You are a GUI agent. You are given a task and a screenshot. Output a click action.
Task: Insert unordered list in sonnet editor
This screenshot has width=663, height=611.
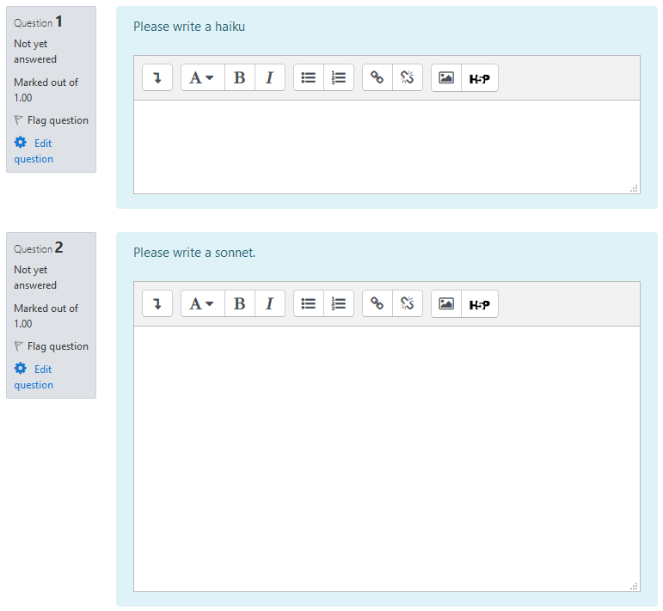click(x=309, y=304)
